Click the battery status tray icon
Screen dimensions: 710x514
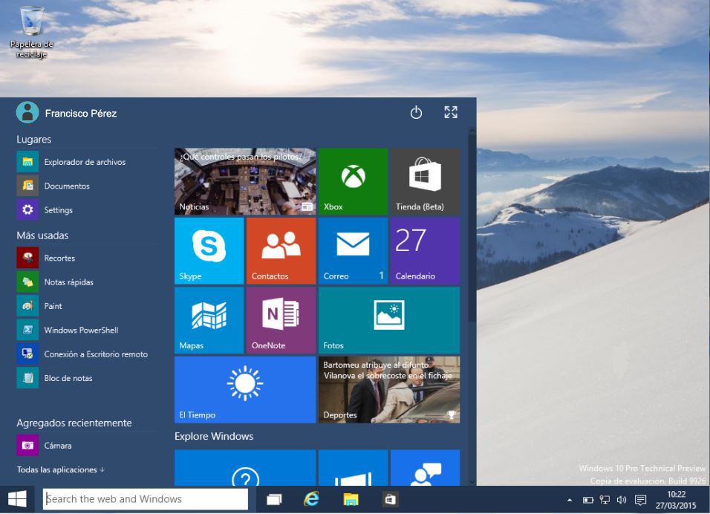point(587,500)
